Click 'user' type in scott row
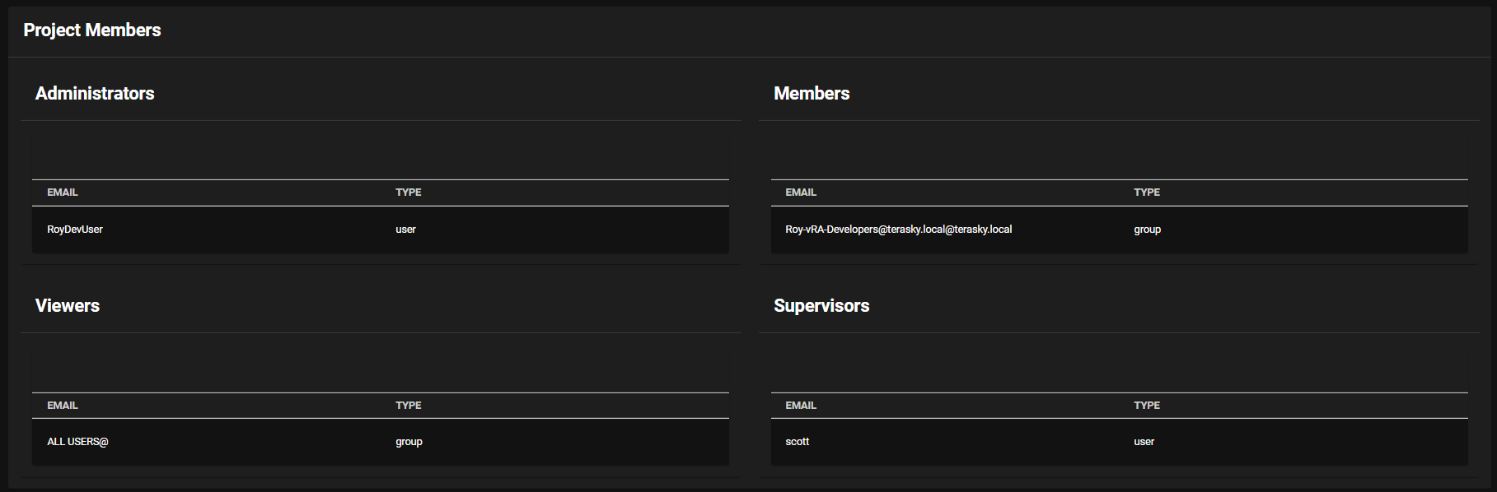 (1144, 442)
